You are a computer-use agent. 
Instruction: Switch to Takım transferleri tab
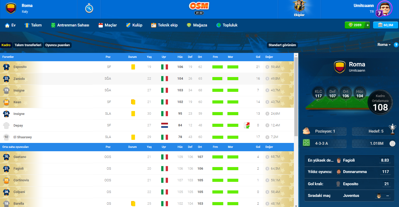pos(28,45)
